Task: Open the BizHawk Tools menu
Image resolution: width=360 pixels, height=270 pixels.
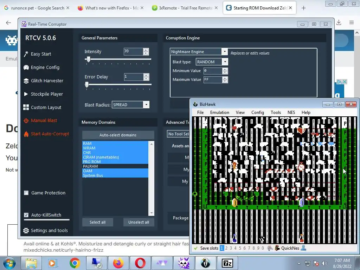Action: click(276, 112)
